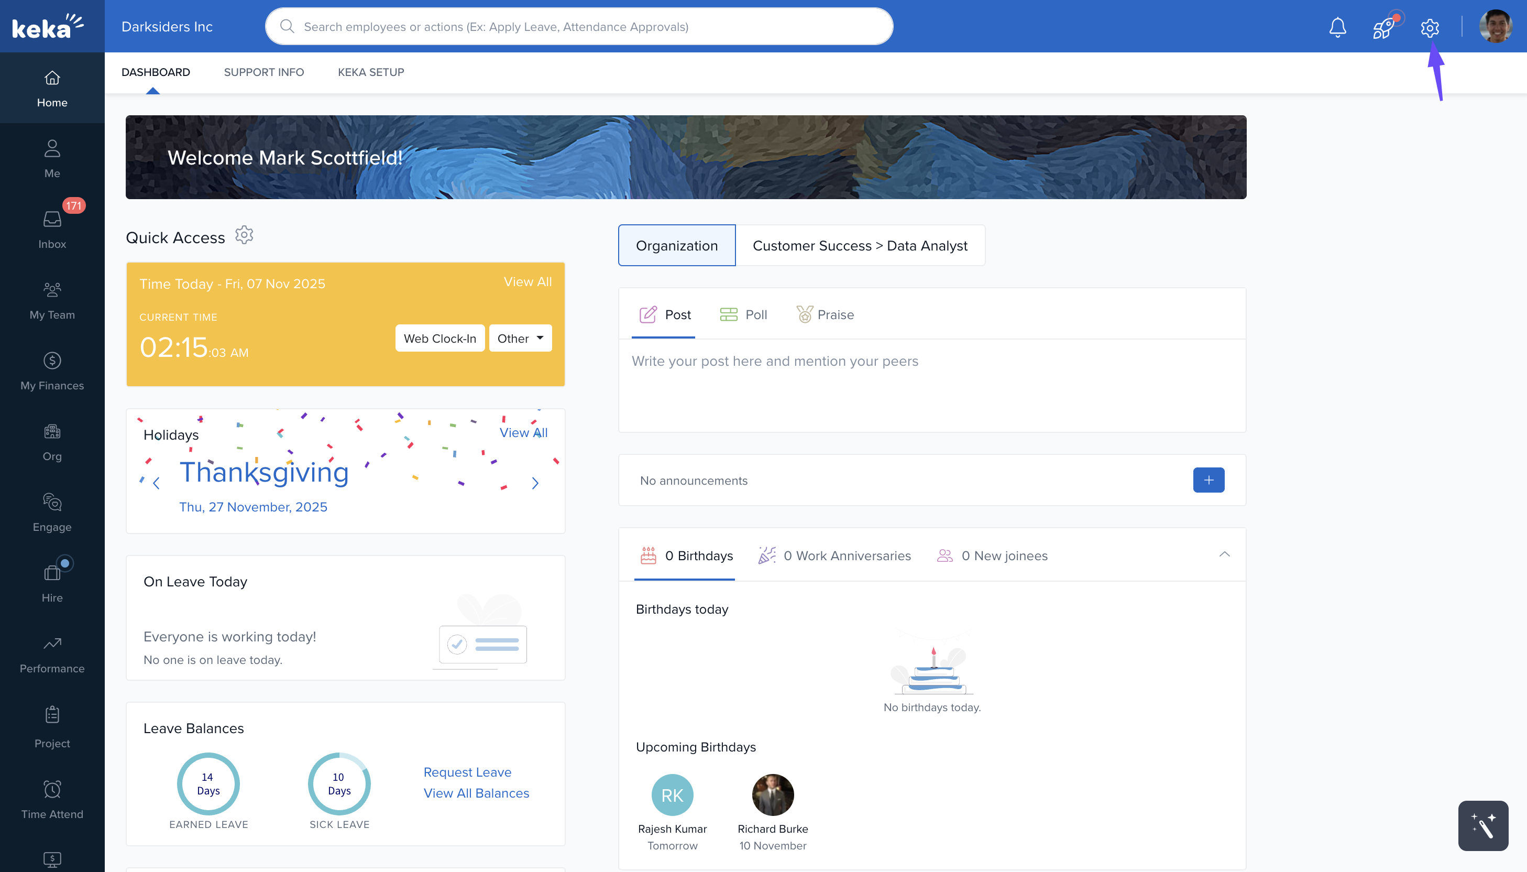
Task: Switch to the KEKA SETUP tab
Action: tap(370, 72)
